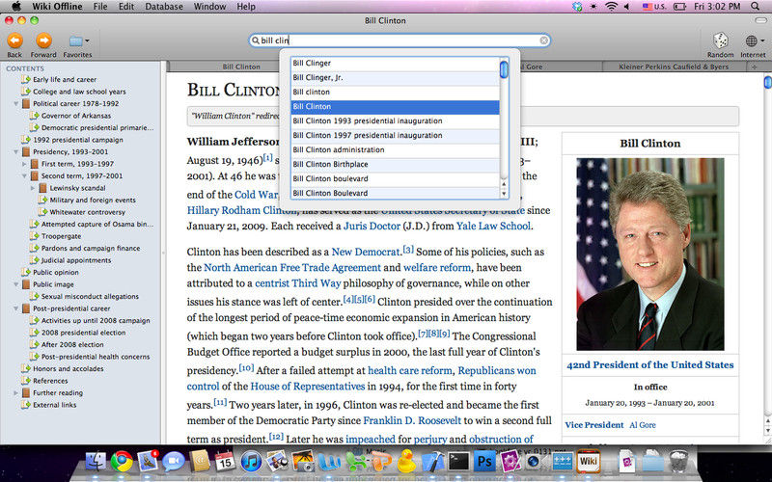Open iCal calendar from the Dock

click(225, 462)
